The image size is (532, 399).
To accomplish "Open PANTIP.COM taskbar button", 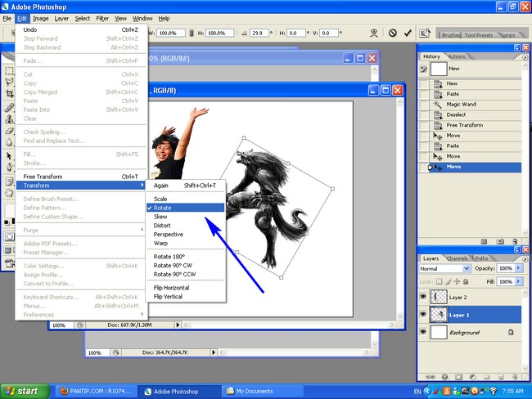I will (x=97, y=391).
